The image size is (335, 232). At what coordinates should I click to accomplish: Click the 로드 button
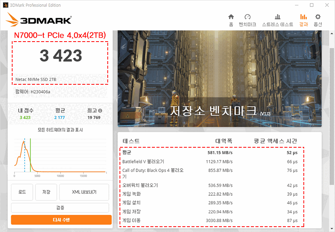point(22,192)
